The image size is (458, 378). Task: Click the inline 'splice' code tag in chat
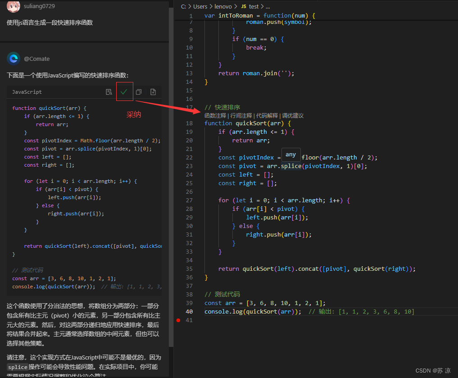[x=18, y=367]
